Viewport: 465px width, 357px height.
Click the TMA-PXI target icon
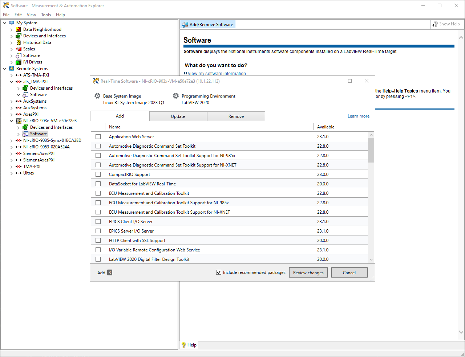[19, 167]
